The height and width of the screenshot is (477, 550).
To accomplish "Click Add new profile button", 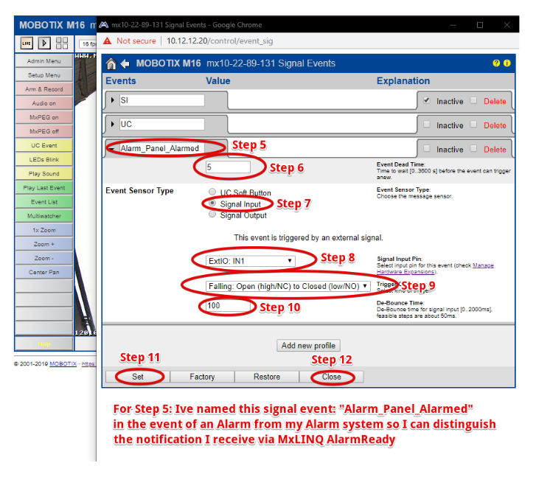I will point(309,346).
